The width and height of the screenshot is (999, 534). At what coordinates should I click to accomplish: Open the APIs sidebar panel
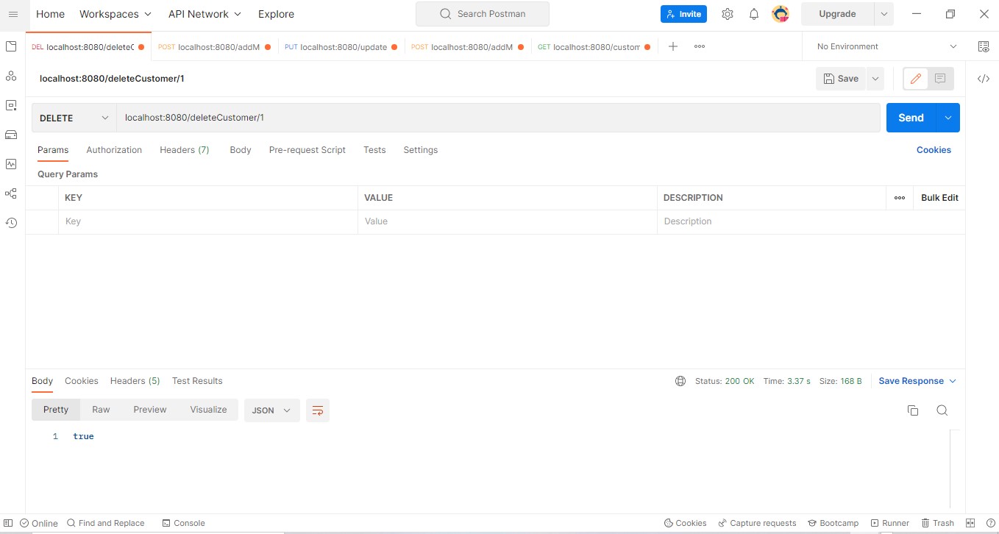(x=11, y=76)
